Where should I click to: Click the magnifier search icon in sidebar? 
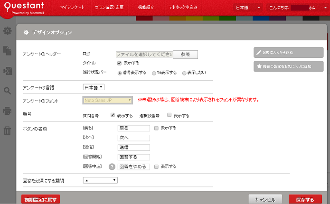click(7, 91)
